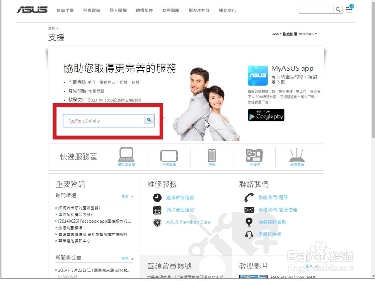This screenshot has height=281, width=375.
Task: Click ASUS 推薦使用 Windows link
Action: [x=294, y=34]
